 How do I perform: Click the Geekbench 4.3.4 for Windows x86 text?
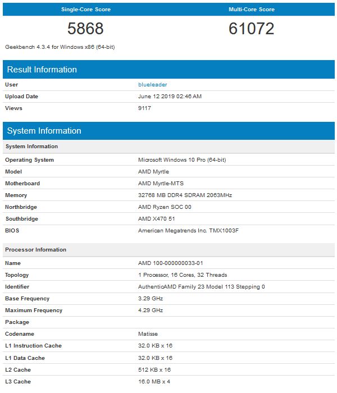pyautogui.click(x=60, y=47)
